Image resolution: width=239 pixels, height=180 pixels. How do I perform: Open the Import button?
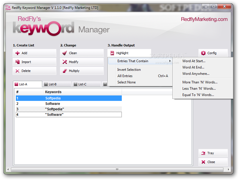pyautogui.click(x=34, y=62)
